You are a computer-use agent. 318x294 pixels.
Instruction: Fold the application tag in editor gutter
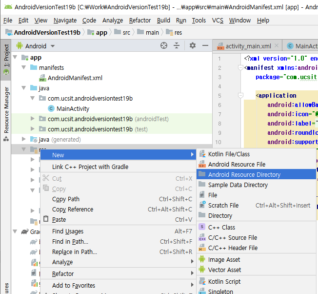240,96
